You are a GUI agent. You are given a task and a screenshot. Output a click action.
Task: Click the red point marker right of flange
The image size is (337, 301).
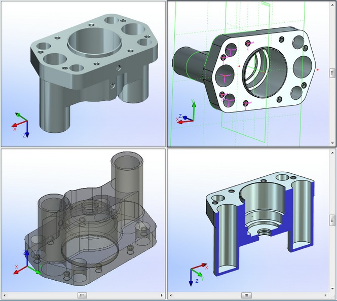coord(317,69)
